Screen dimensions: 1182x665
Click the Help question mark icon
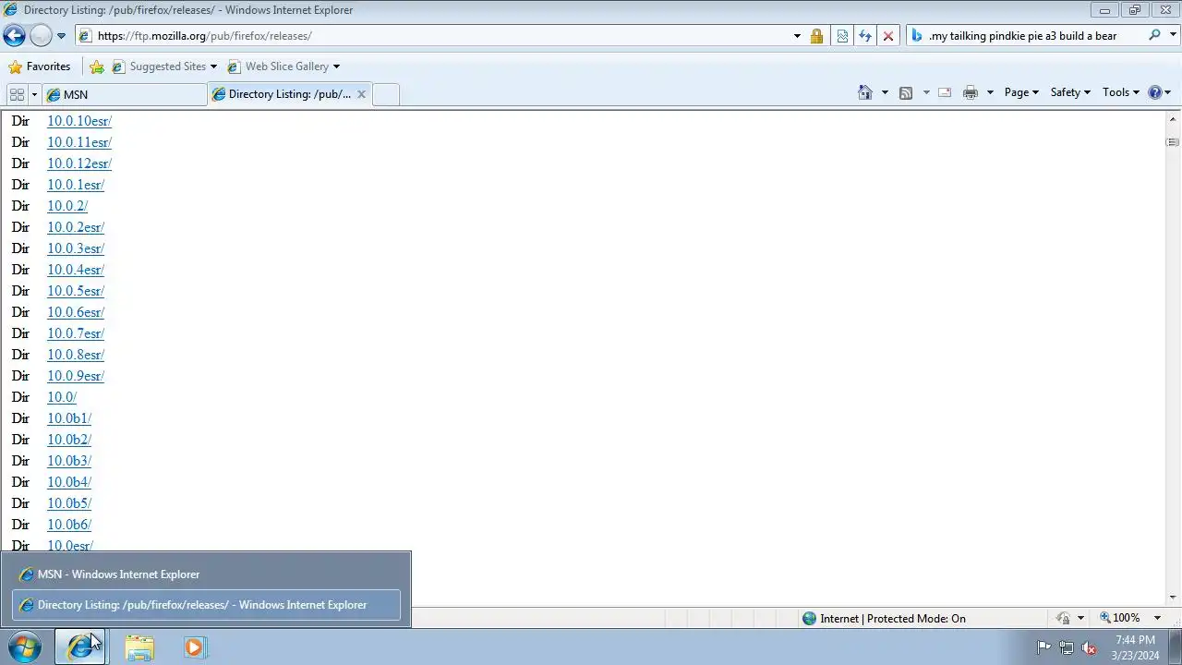(x=1154, y=92)
